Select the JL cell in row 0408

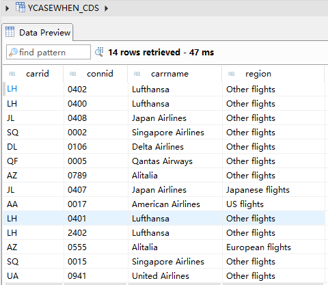[33, 118]
